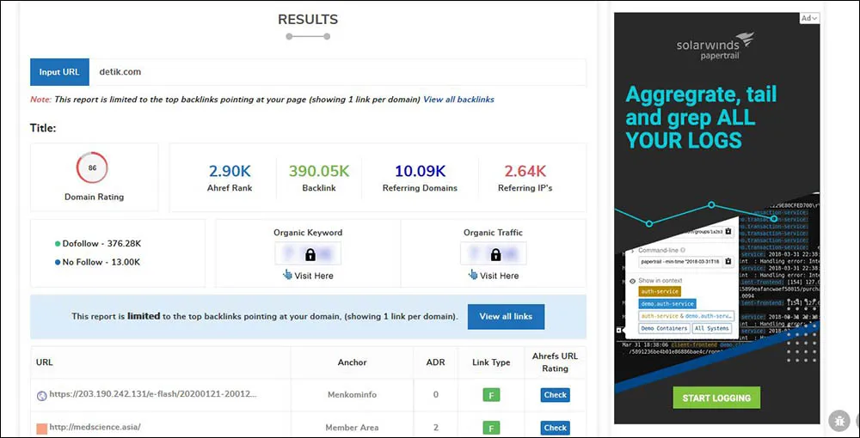Click Check button in the Member Area row

pos(555,428)
